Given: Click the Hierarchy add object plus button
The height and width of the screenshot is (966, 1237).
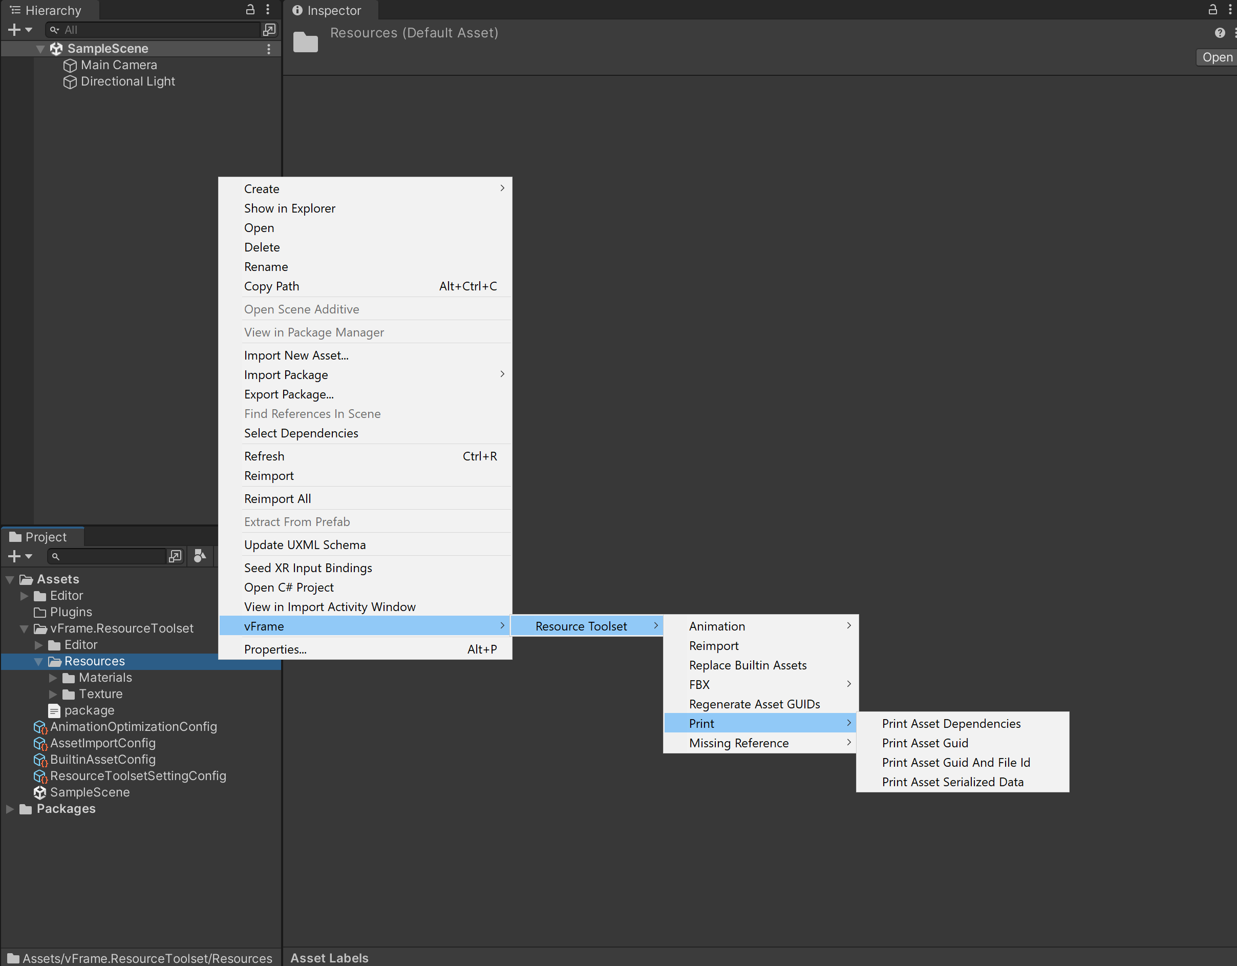Looking at the screenshot, I should point(15,30).
